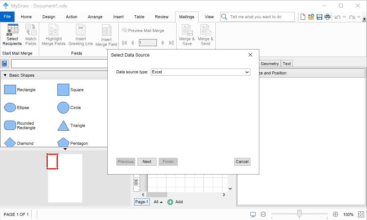
Task: Open Select Recipients in Mailings ribbon
Action: (x=12, y=35)
